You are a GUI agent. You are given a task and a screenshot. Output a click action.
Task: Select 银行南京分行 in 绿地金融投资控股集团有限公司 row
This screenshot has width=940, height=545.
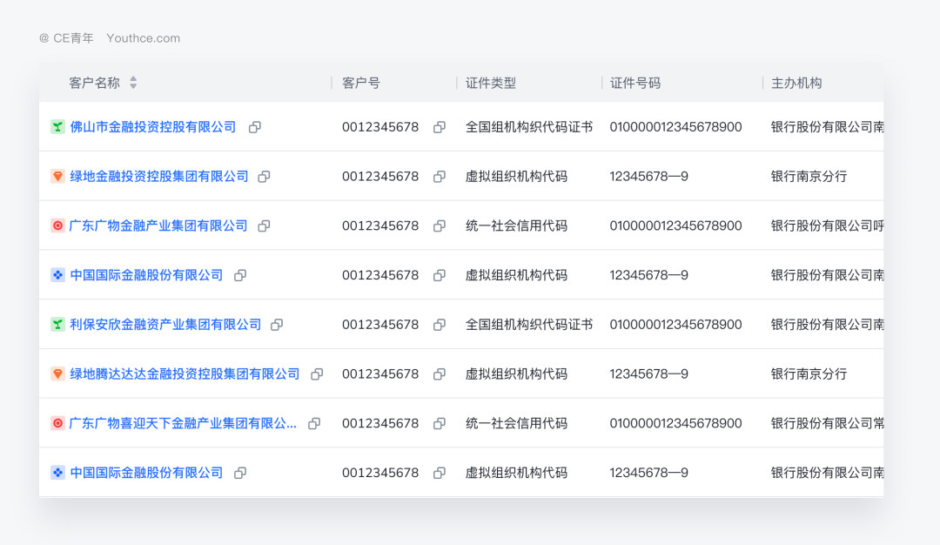[x=809, y=176]
